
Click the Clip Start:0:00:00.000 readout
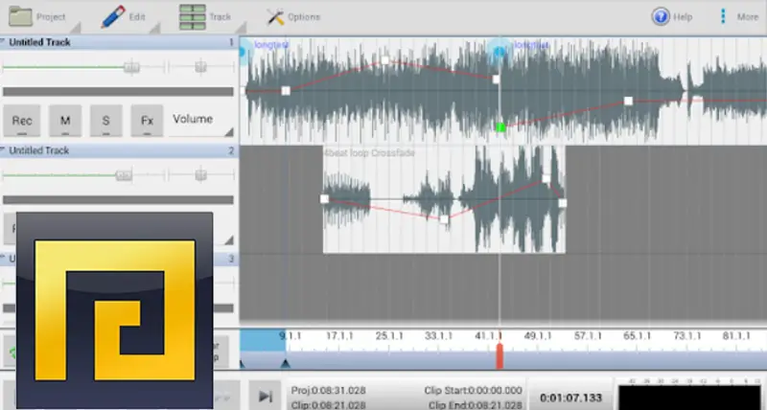tap(473, 391)
